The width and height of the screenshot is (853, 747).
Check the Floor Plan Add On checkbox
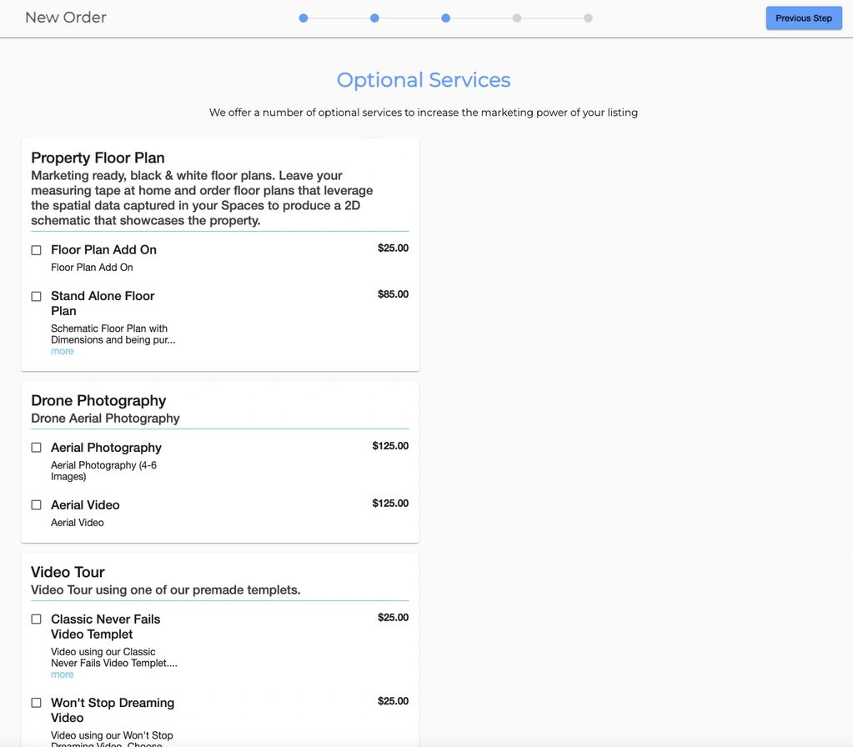tap(37, 250)
